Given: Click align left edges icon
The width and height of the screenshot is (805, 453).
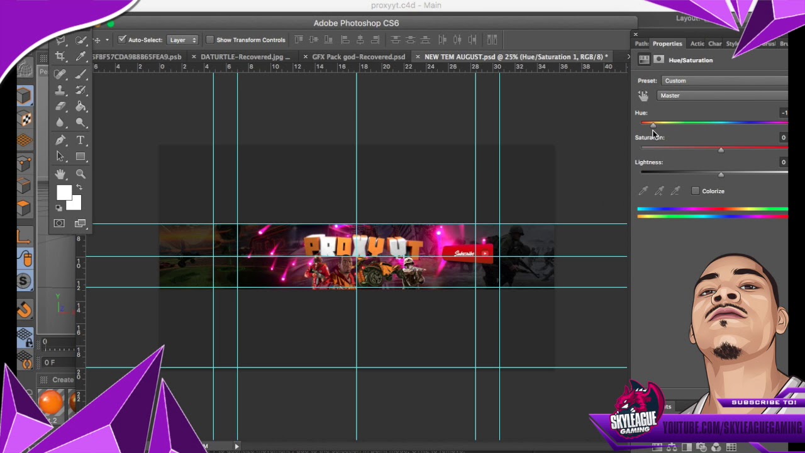Looking at the screenshot, I should coord(345,40).
